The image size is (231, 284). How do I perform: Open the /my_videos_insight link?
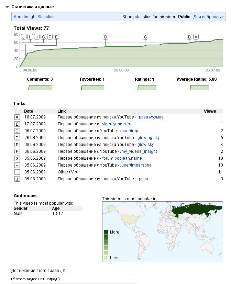[138, 151]
